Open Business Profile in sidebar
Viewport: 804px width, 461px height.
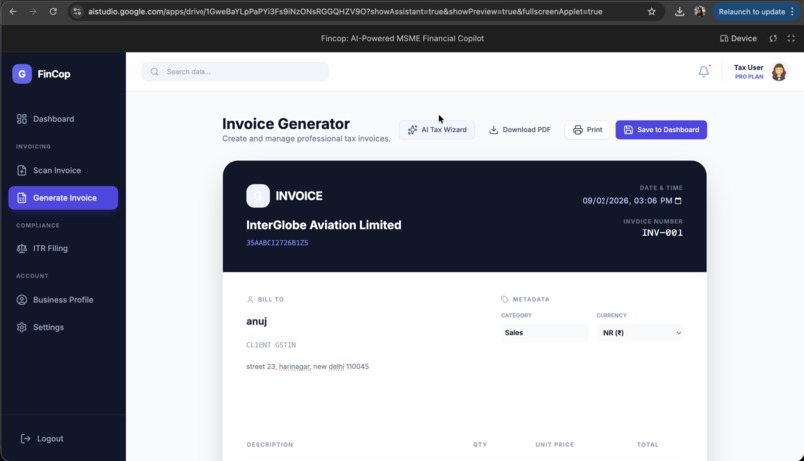pyautogui.click(x=63, y=300)
